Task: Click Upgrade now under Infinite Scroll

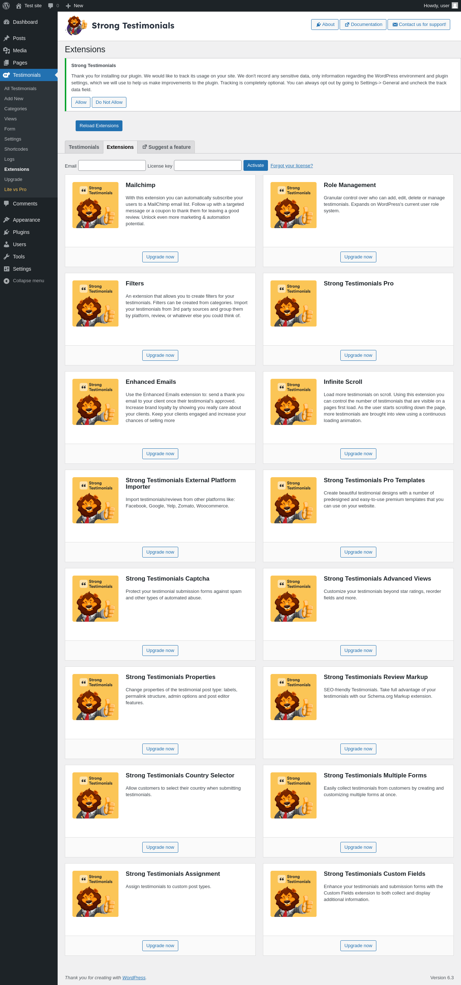Action: click(x=358, y=454)
